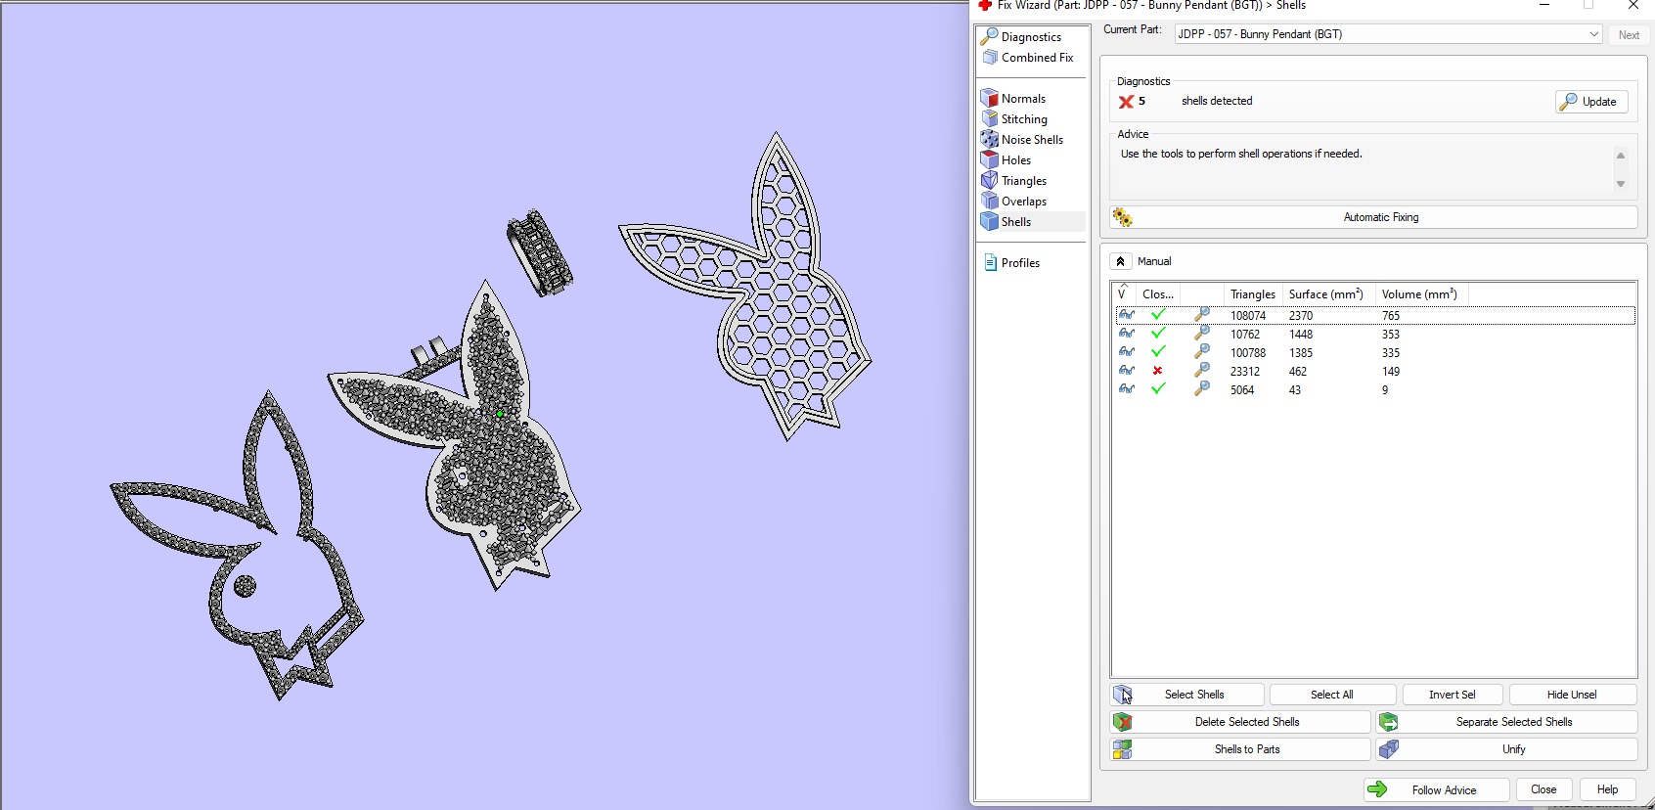Toggle visibility of the 100788 triangles shell

(1127, 352)
